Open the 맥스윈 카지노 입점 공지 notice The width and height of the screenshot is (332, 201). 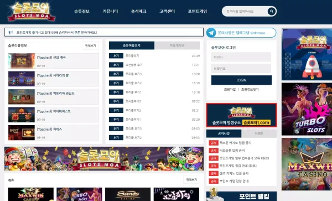click(236, 143)
